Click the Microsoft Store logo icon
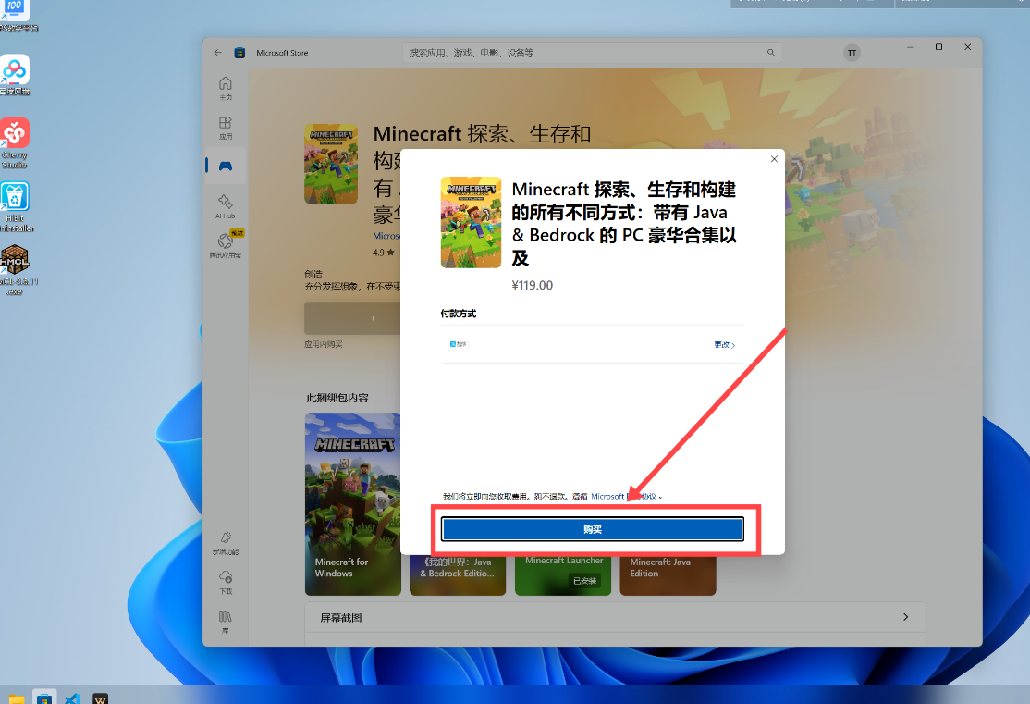The image size is (1030, 704). (x=239, y=53)
